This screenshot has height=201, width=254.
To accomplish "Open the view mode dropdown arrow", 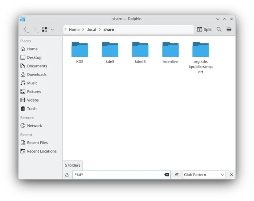I will pos(52,30).
